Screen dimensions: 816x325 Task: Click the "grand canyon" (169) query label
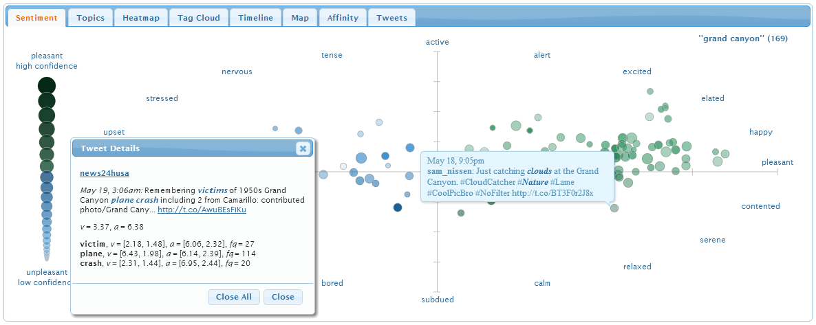742,38
